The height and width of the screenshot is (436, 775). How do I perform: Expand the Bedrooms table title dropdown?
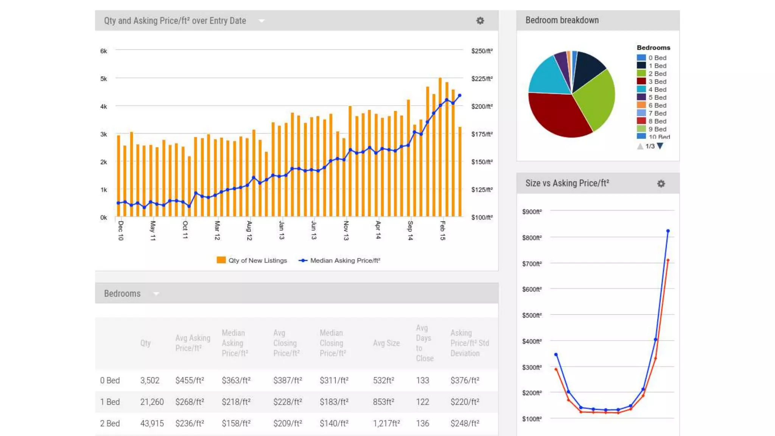tap(156, 294)
